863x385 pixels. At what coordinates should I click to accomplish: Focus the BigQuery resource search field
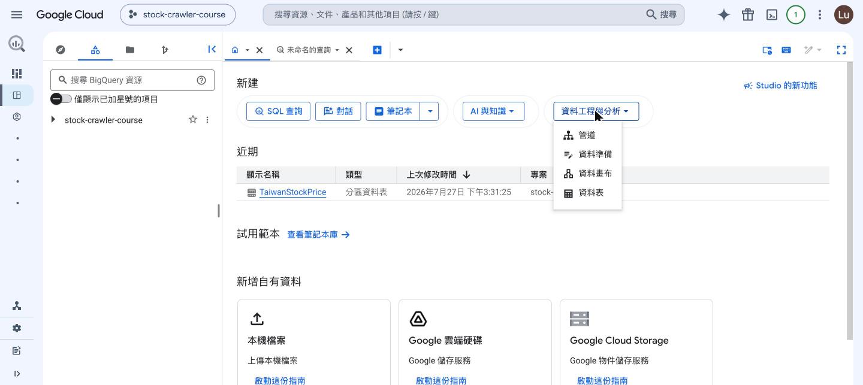pos(132,80)
